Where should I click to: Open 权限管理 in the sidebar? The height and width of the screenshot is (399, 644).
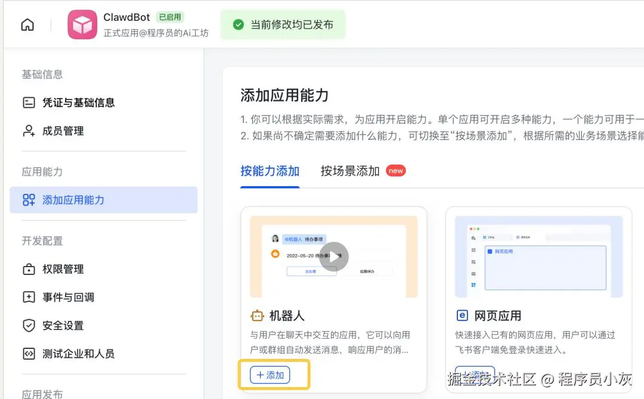click(x=104, y=269)
